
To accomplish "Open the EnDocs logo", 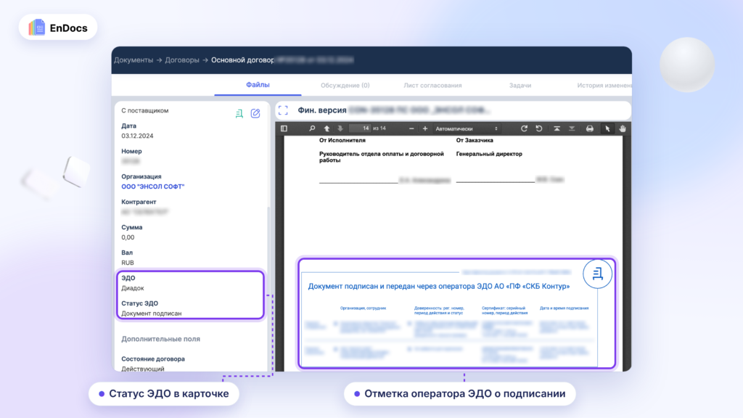I will (58, 28).
